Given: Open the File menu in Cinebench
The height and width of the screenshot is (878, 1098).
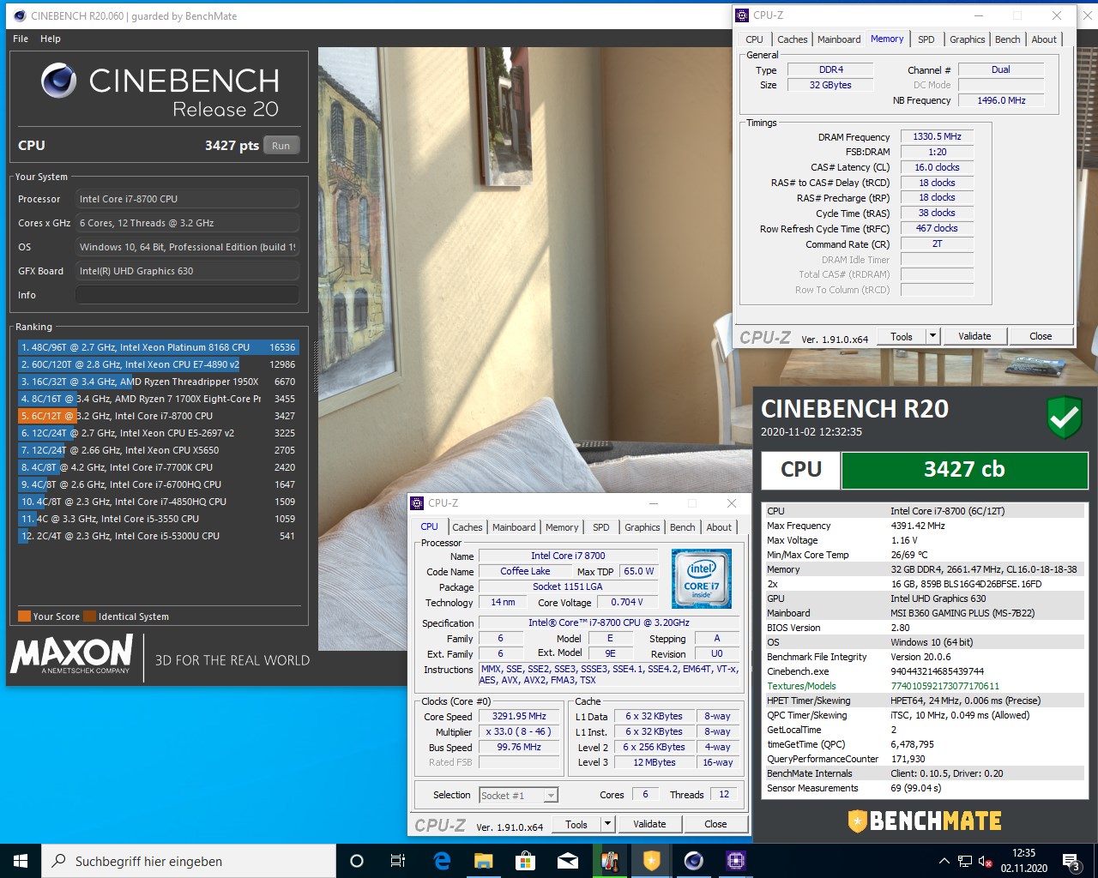Looking at the screenshot, I should 21,39.
